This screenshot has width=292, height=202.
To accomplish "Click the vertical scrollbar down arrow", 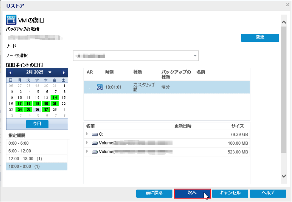I will (284, 176).
